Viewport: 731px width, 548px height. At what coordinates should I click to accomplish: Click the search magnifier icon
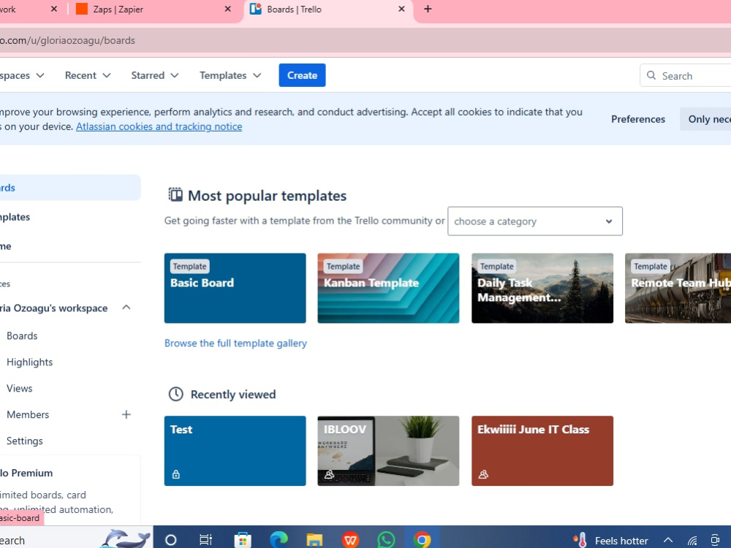click(651, 75)
